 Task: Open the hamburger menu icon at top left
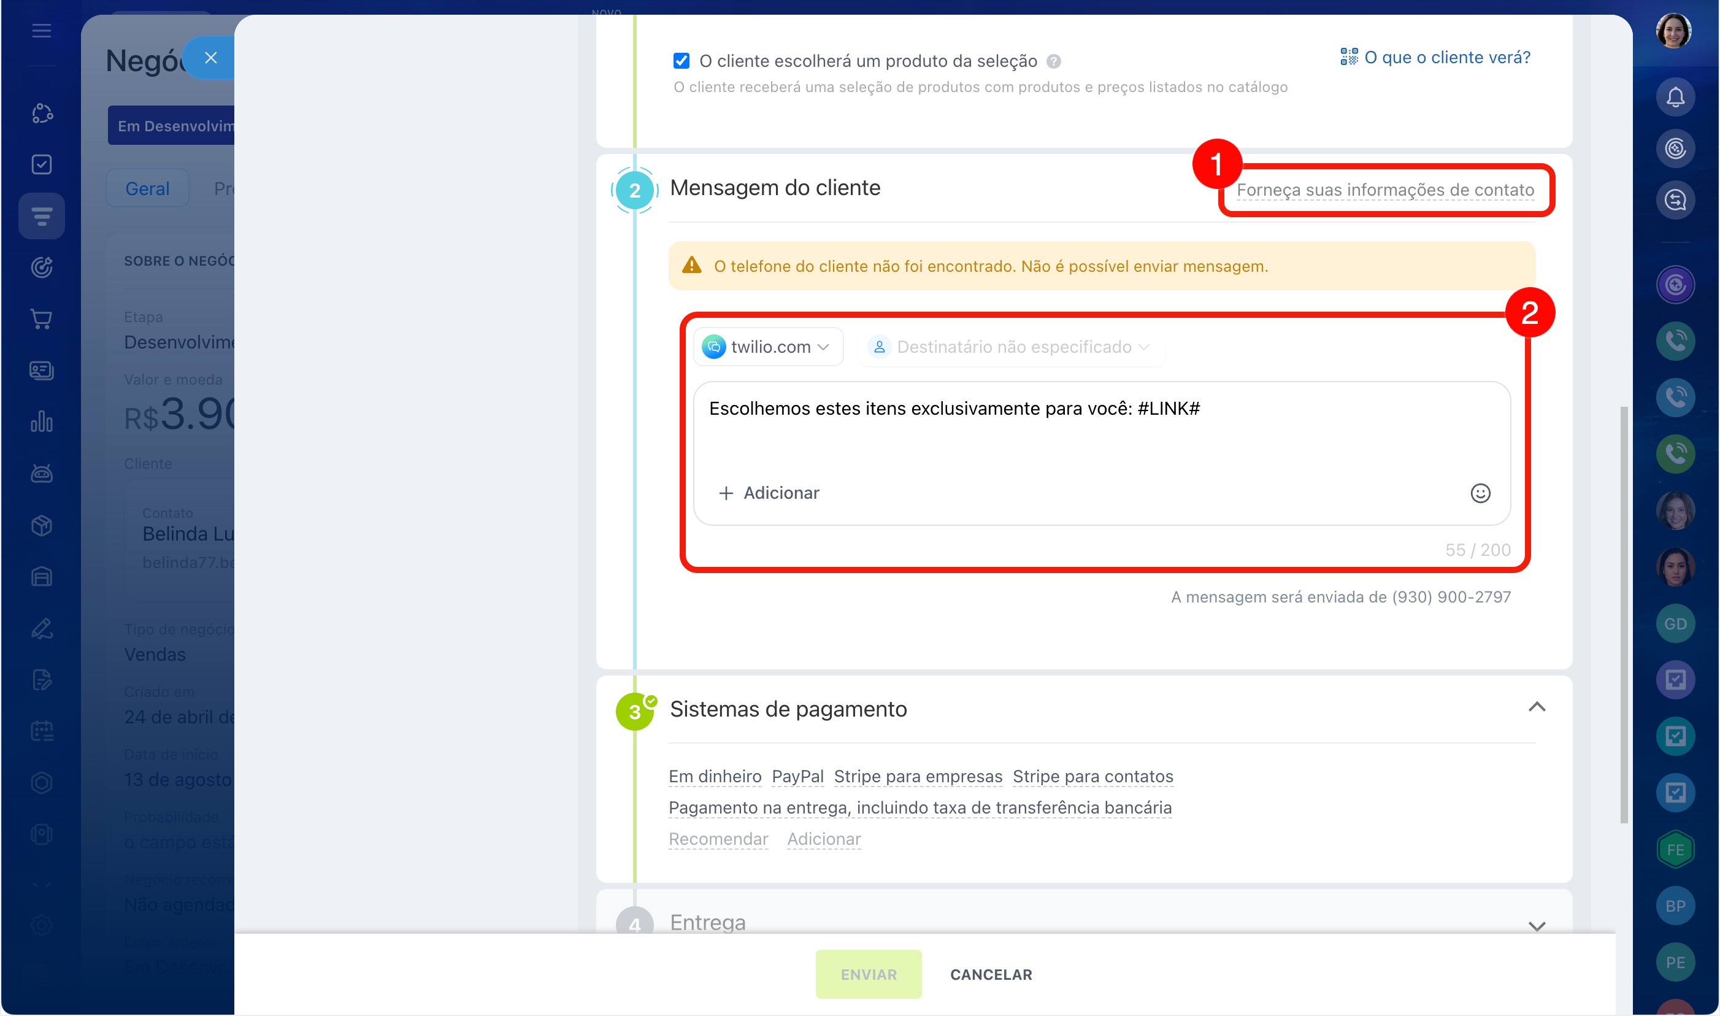(x=41, y=31)
